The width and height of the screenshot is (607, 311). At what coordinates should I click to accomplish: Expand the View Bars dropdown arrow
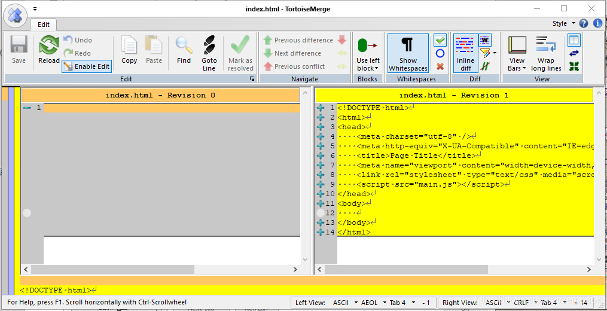pyautogui.click(x=524, y=69)
